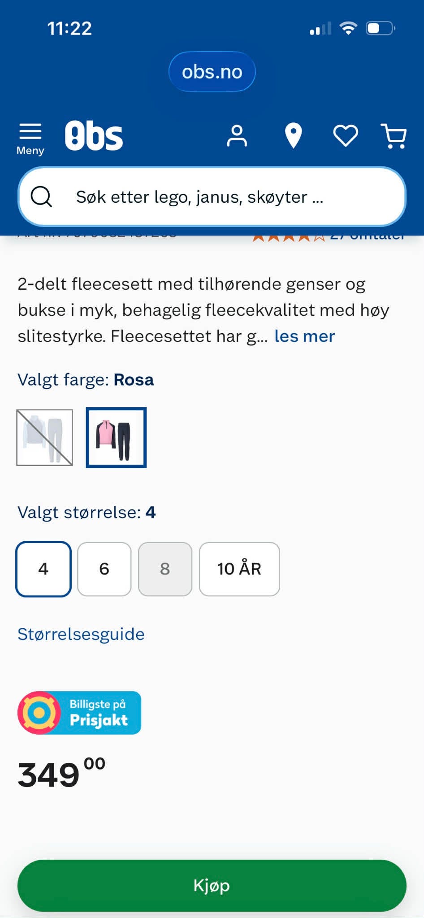Tap the green Kjøp button
This screenshot has width=424, height=918.
tap(212, 885)
